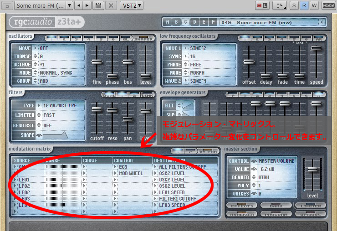Click the LFO speed slider
Viewport: 337px width, 231px height.
click(x=317, y=48)
